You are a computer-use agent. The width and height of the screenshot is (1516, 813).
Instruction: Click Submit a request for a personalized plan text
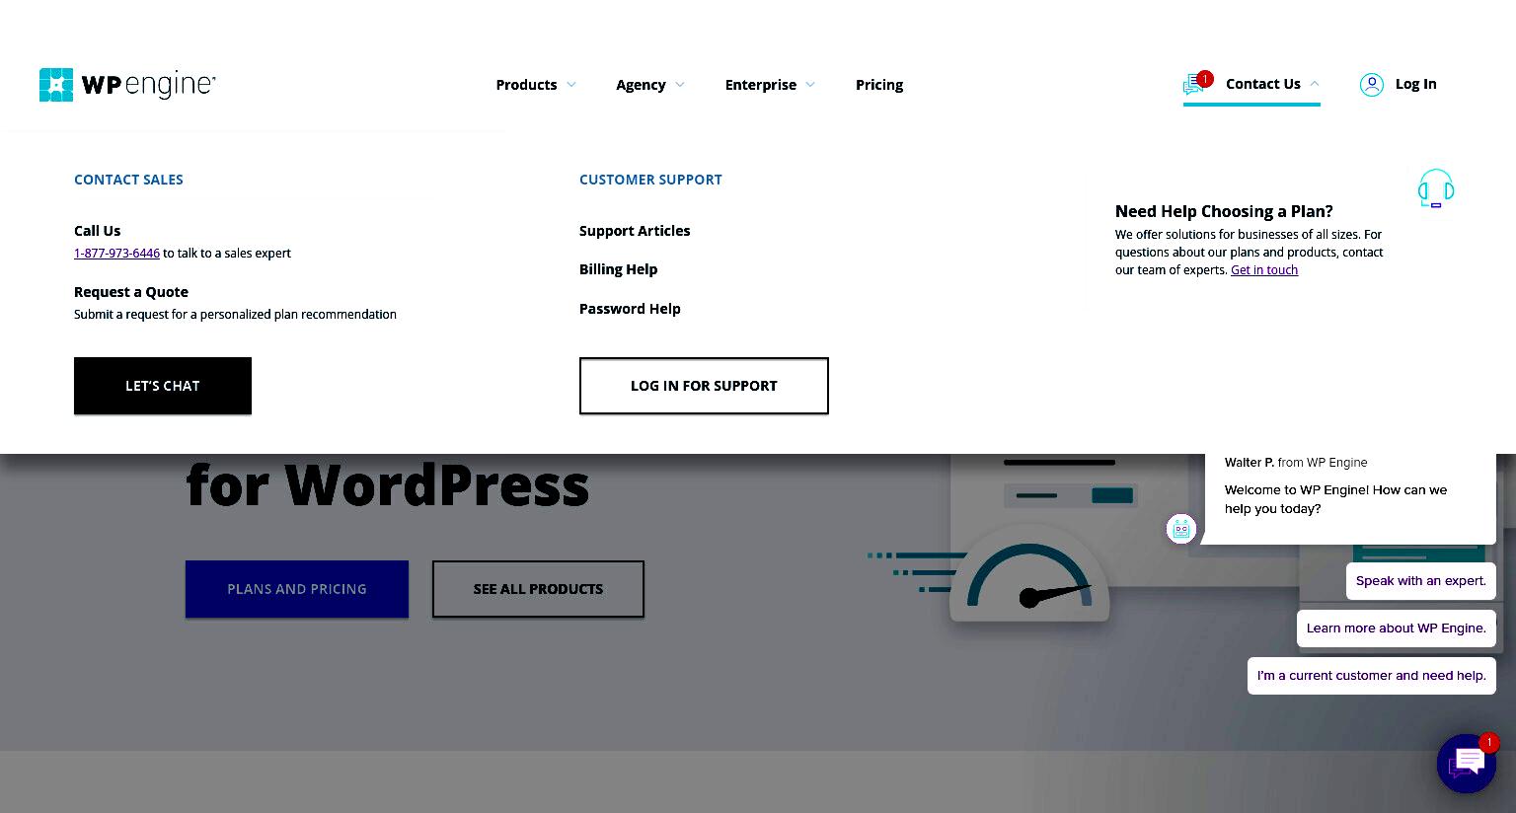pos(235,315)
